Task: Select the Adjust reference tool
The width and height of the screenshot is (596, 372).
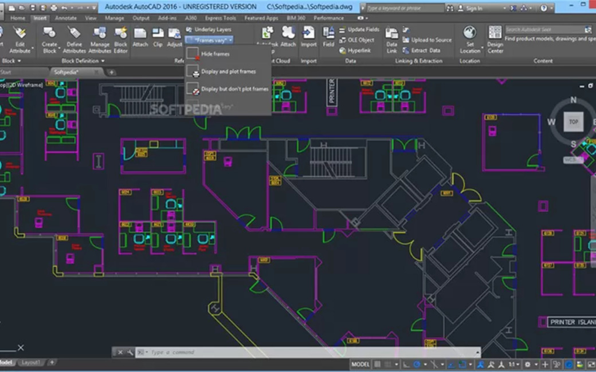Action: point(174,37)
